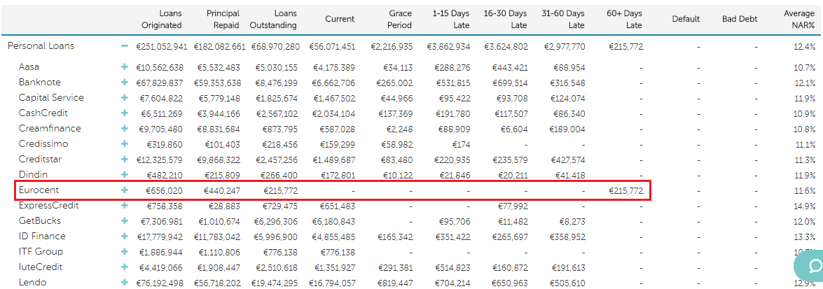This screenshot has width=823, height=289.
Task: Click plus icon beside ID Finance
Action: click(x=125, y=237)
